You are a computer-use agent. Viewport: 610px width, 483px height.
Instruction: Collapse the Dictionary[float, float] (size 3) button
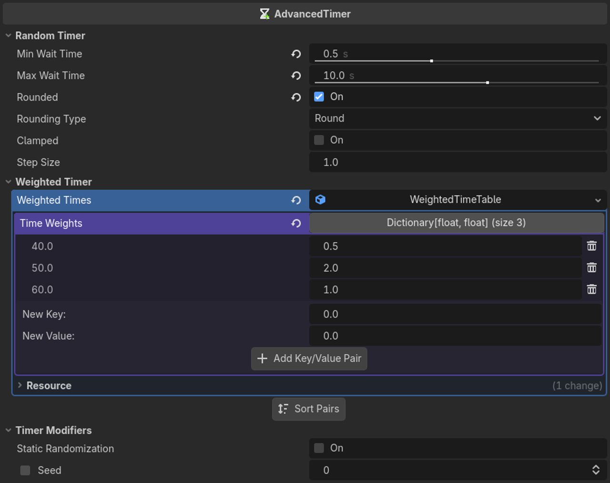(x=457, y=223)
